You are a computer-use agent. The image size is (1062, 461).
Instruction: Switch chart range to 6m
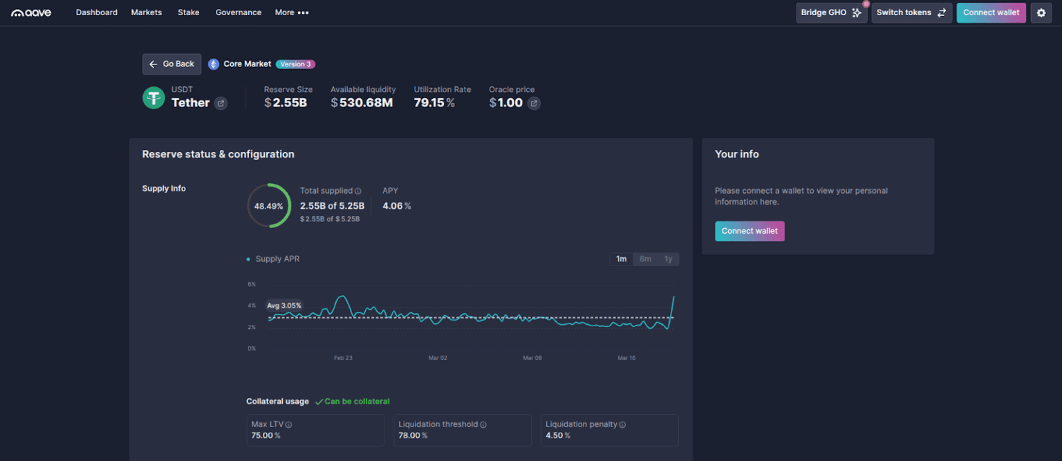click(645, 259)
